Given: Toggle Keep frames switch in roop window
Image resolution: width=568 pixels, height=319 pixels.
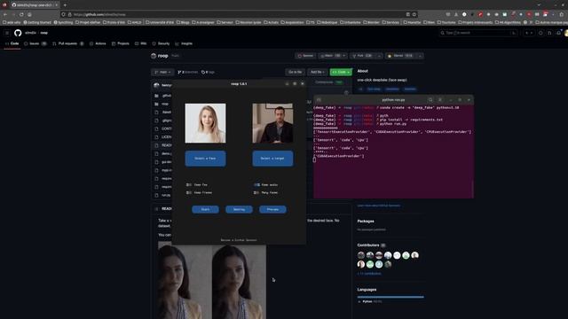Looking at the screenshot, I should tap(189, 193).
